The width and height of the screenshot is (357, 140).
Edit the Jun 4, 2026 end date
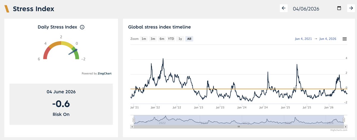[328, 39]
